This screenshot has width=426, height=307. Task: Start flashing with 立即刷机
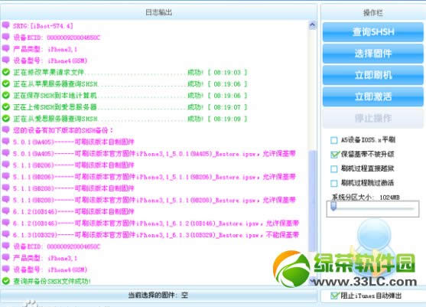pos(373,75)
